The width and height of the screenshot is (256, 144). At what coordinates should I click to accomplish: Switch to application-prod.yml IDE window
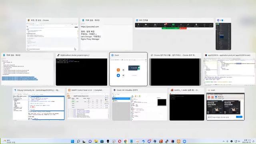(230, 69)
